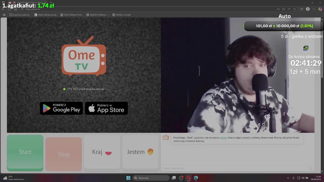Click the 274 267 użytkowników online text
324x182 pixels.
(86, 89)
